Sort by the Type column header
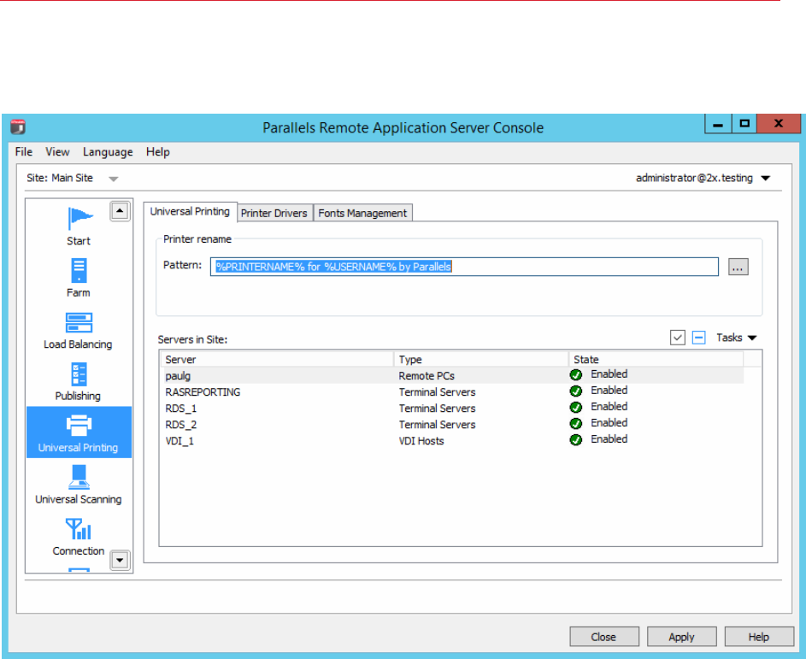Viewport: 806px width, 659px height. pyautogui.click(x=482, y=359)
